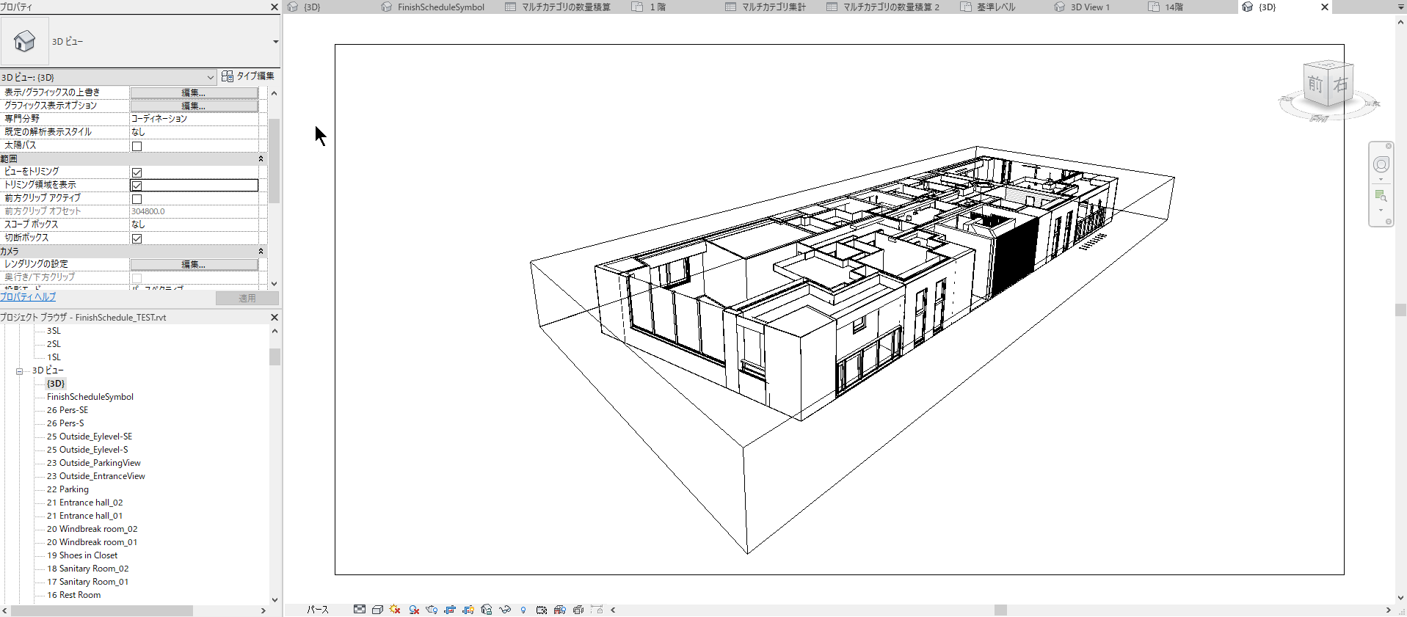Click the Show Analytical Model icon
The height and width of the screenshot is (617, 1407).
[x=560, y=610]
